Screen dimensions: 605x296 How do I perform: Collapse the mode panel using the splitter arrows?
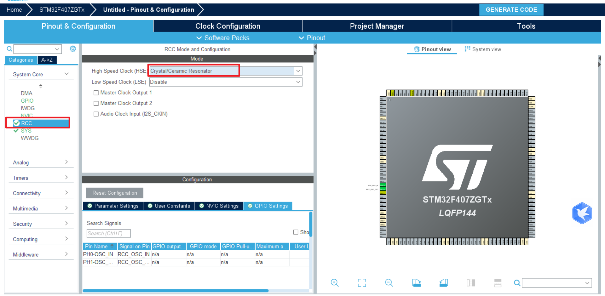315,50
